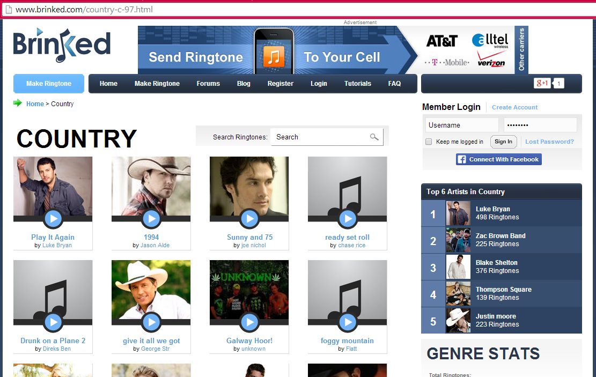
Task: Click the orange music note phone icon
Action: coord(274,56)
